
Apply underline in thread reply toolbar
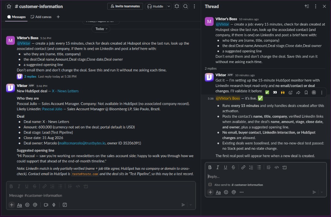click(225, 167)
